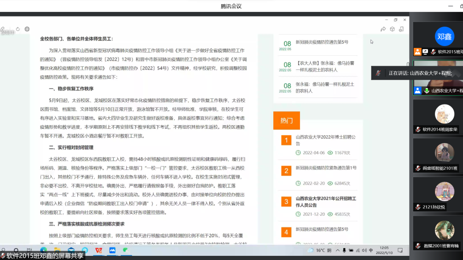Click muted mic icon next to 2121孙欣悦
This screenshot has height=260, width=463.
pyautogui.click(x=418, y=207)
